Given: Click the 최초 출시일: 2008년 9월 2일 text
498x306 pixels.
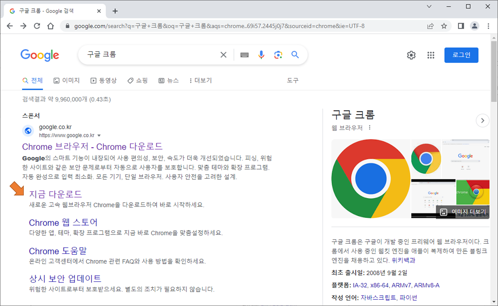Looking at the screenshot, I should 369,273.
